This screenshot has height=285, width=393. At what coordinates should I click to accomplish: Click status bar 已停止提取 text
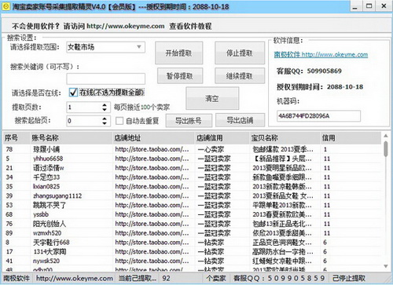[x=349, y=278]
